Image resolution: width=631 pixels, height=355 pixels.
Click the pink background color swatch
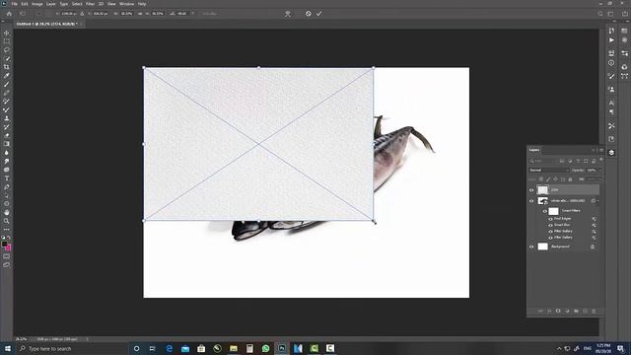[9, 248]
